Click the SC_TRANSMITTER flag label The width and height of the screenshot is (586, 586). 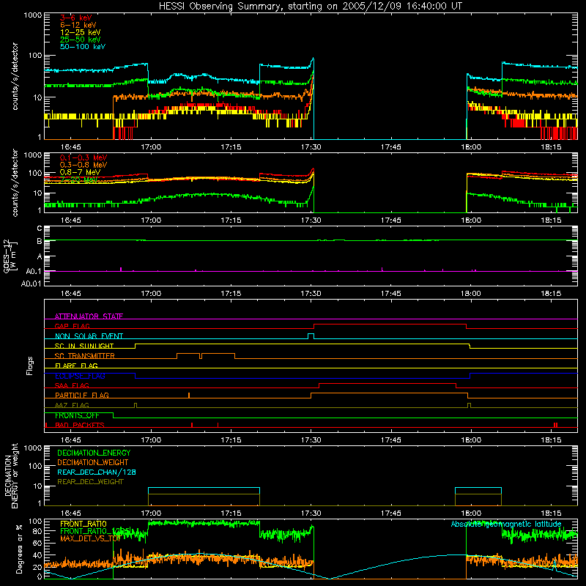[85, 355]
